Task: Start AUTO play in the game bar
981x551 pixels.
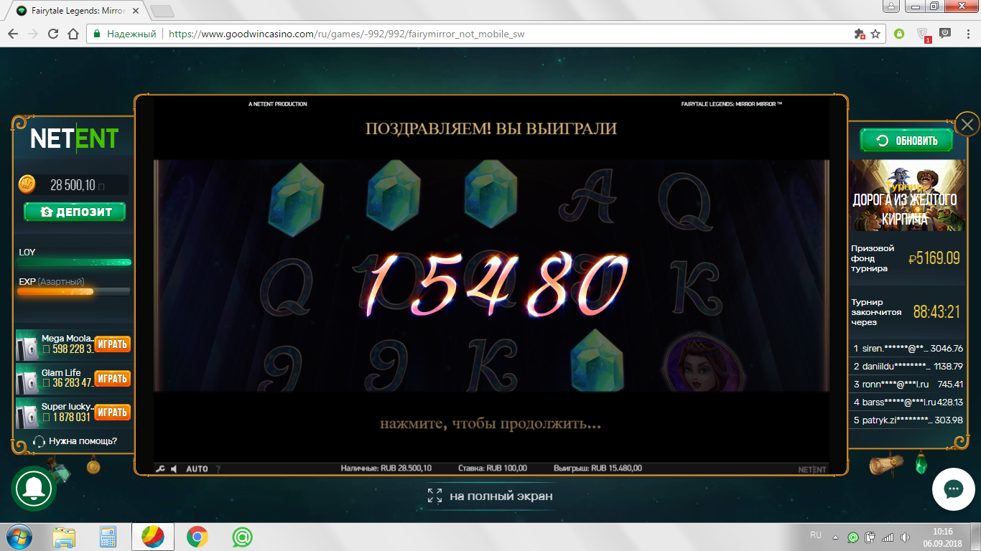Action: click(197, 468)
